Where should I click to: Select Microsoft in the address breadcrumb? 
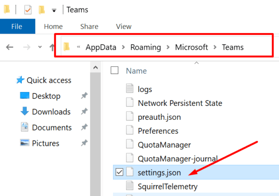(x=192, y=47)
